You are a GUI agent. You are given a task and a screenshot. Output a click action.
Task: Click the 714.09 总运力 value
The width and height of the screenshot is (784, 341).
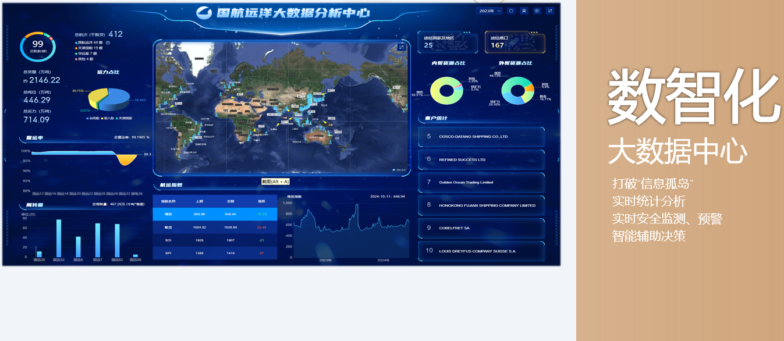pyautogui.click(x=36, y=120)
